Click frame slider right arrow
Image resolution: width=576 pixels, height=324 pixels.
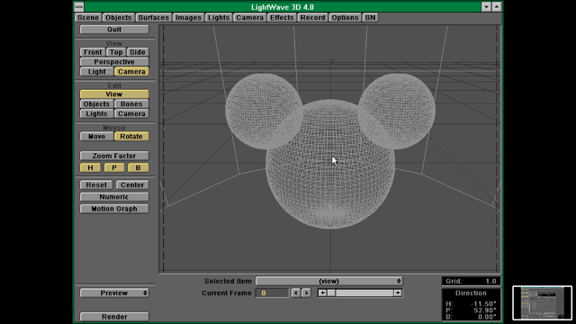[x=398, y=292]
